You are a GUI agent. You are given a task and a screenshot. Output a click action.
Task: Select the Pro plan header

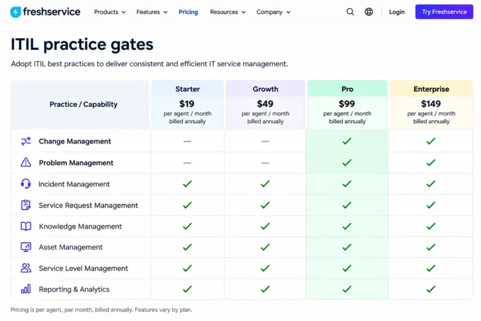tap(347, 89)
